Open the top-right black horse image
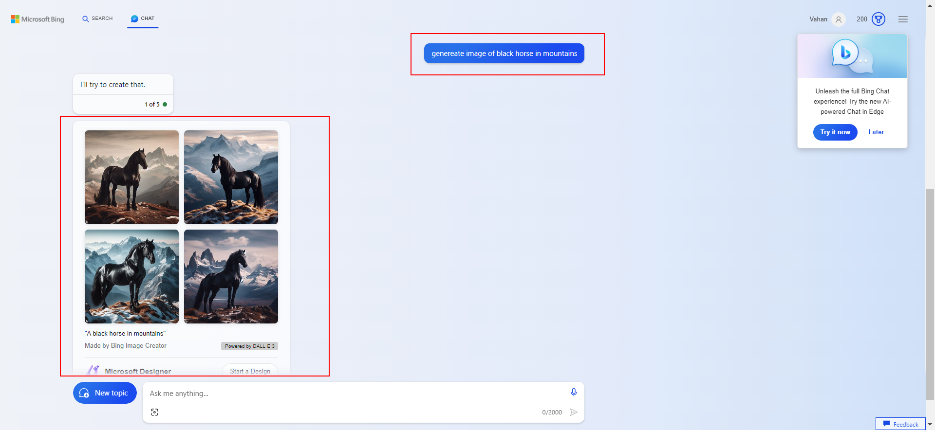 [x=231, y=177]
